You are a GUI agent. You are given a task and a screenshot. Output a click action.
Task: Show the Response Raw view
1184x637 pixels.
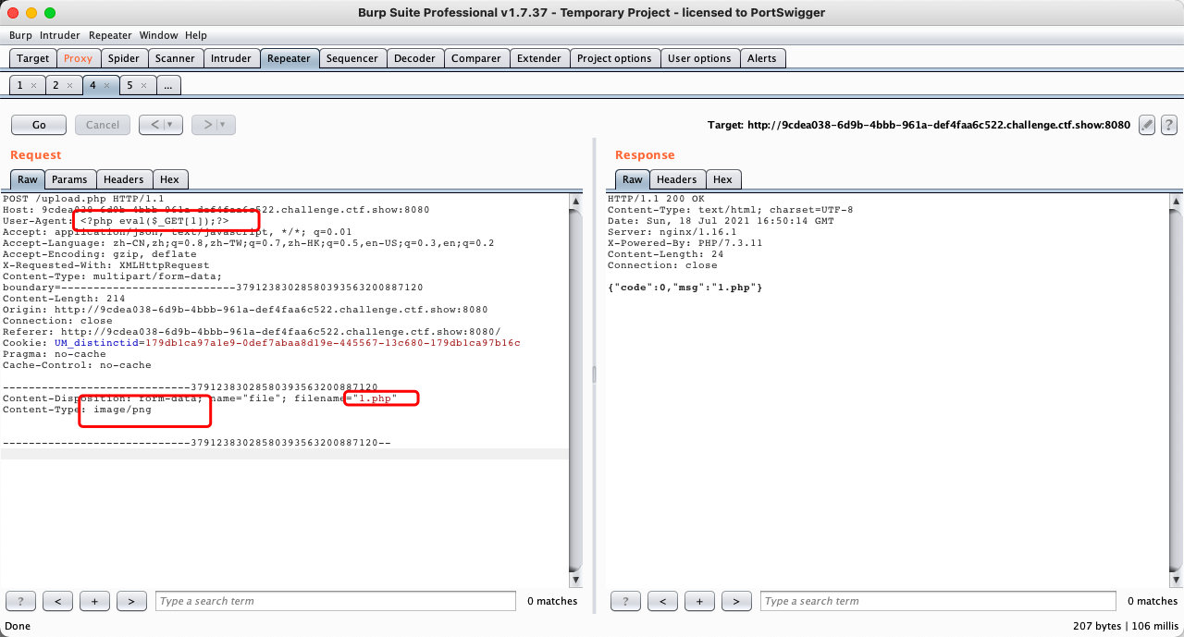click(633, 179)
